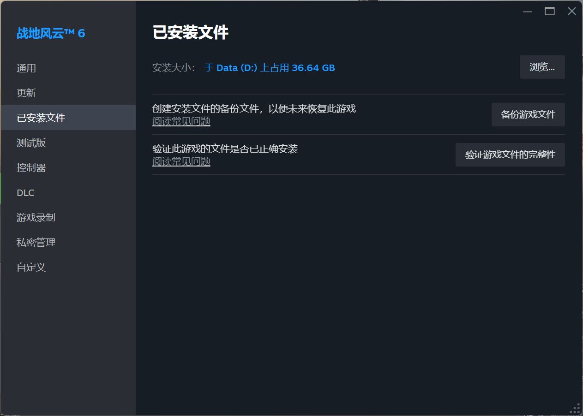Maximize the properties window
The image size is (583, 416).
550,12
